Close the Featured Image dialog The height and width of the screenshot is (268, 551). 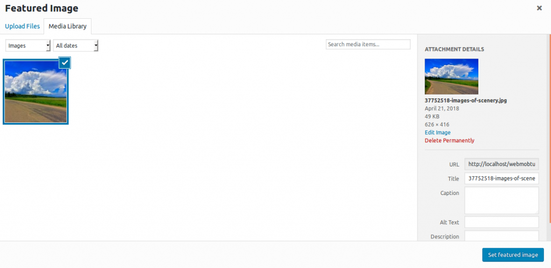[539, 8]
